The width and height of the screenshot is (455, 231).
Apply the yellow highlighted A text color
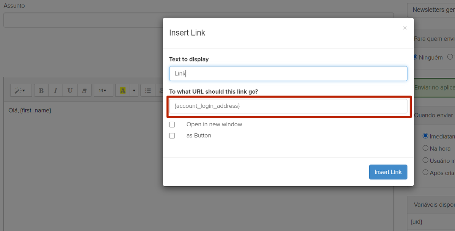(x=122, y=91)
